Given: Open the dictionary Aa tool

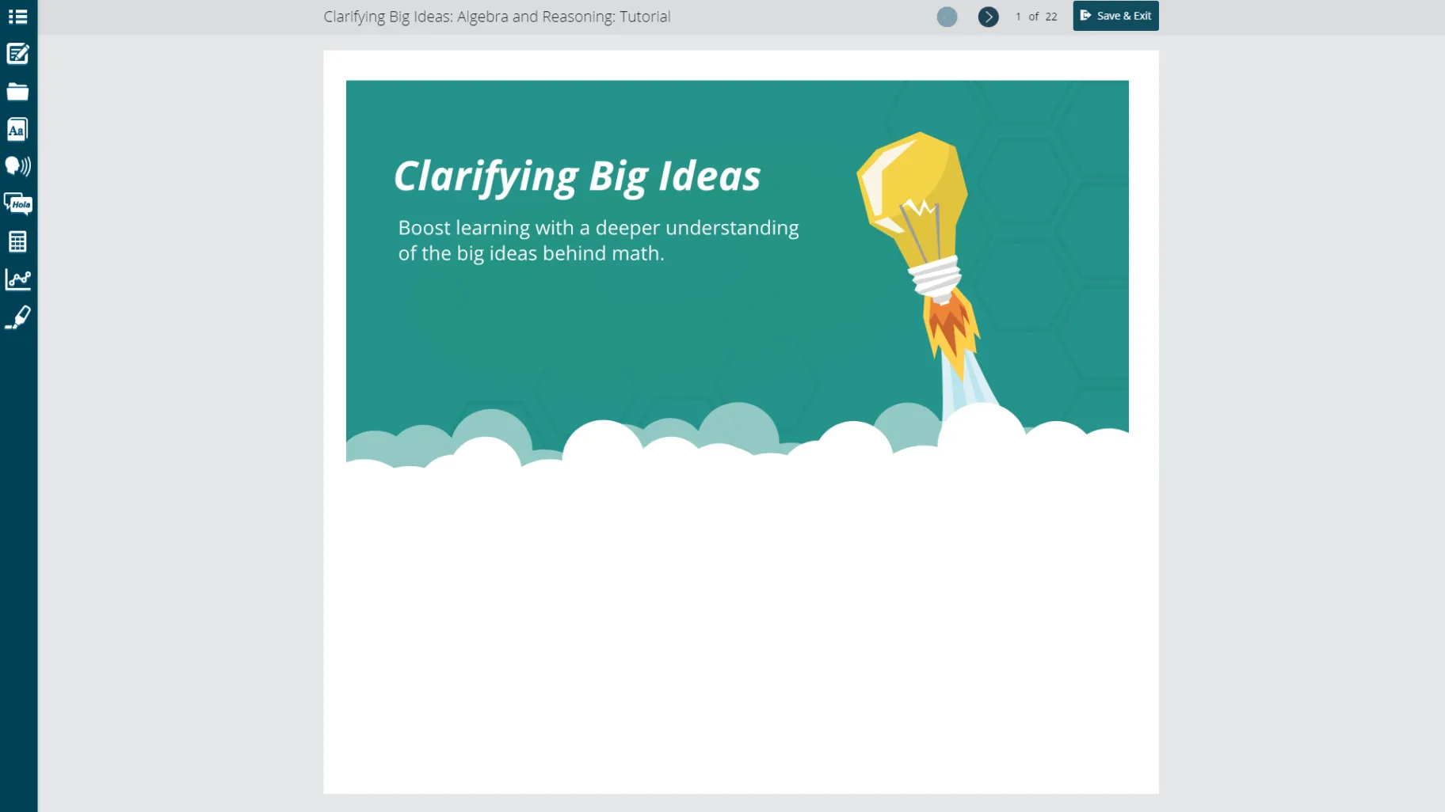Looking at the screenshot, I should click(x=17, y=129).
